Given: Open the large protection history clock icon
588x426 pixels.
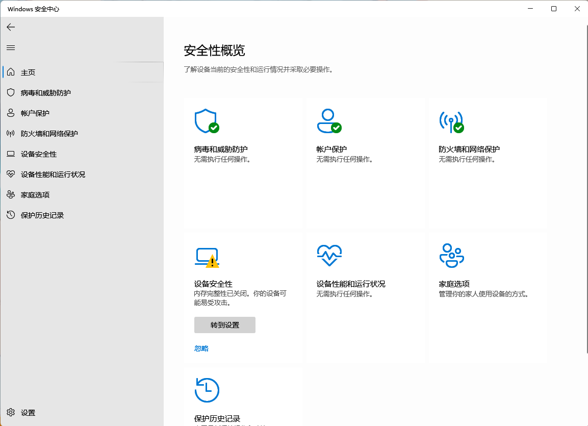Looking at the screenshot, I should point(207,390).
